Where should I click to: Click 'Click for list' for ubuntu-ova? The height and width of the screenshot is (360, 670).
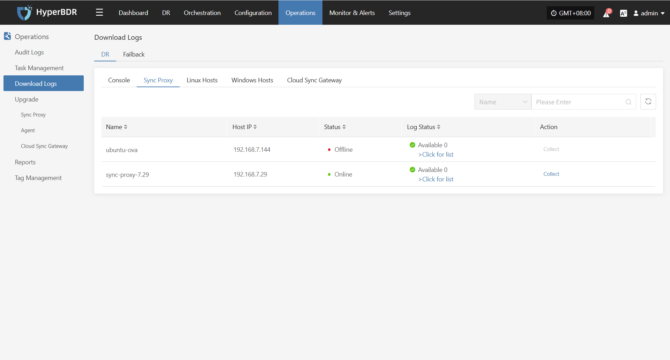pos(436,155)
